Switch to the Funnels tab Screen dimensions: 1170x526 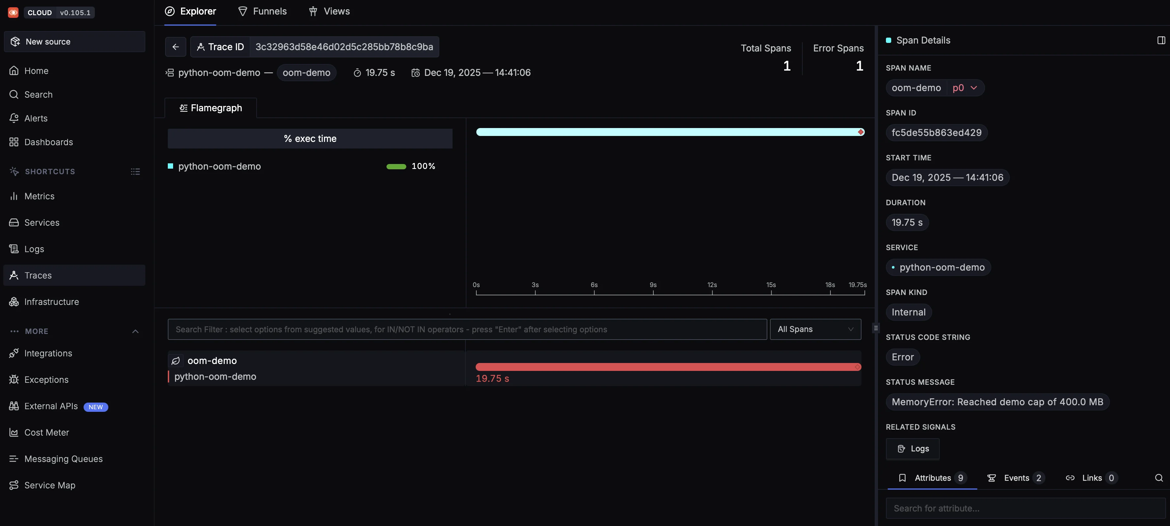(x=263, y=11)
